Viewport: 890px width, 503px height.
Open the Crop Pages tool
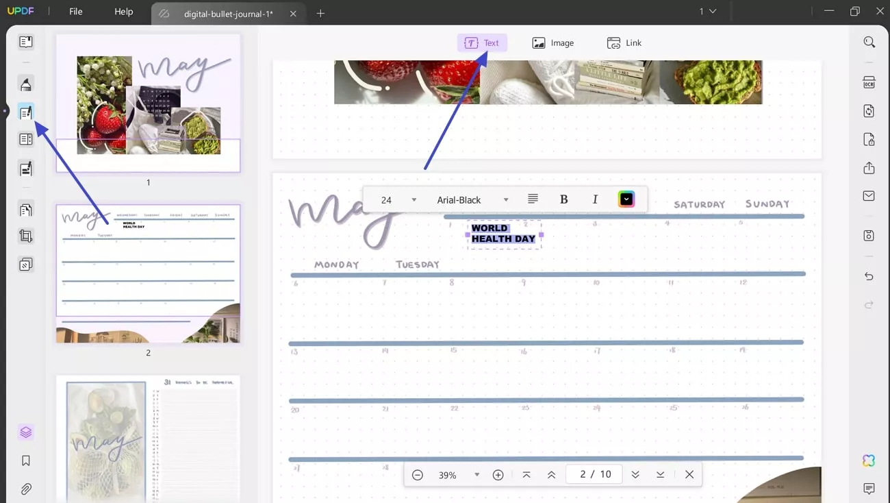point(25,235)
